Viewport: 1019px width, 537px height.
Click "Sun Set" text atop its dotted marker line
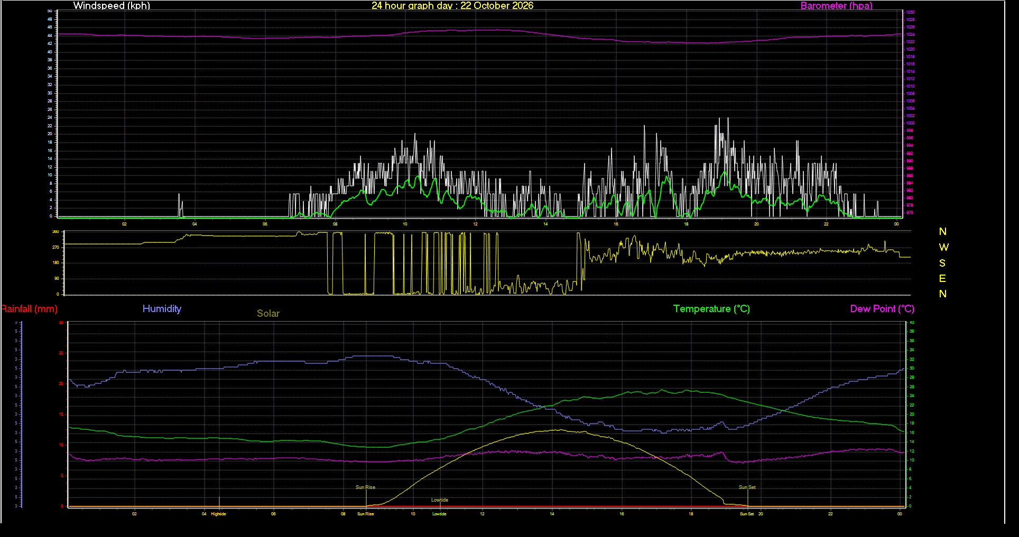tap(747, 487)
